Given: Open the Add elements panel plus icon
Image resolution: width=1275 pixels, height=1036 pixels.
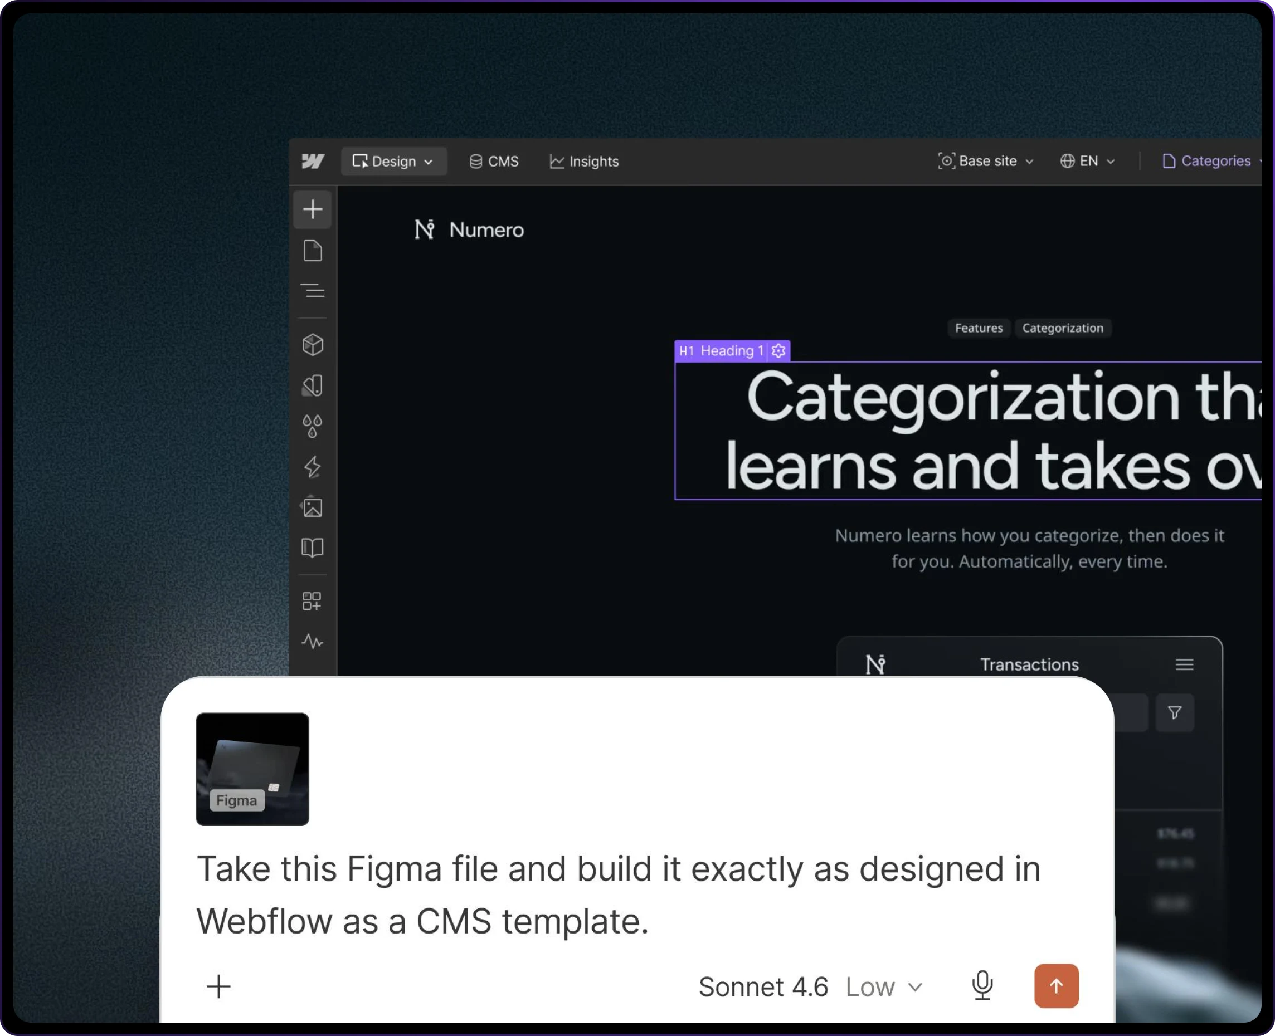Looking at the screenshot, I should coord(313,209).
